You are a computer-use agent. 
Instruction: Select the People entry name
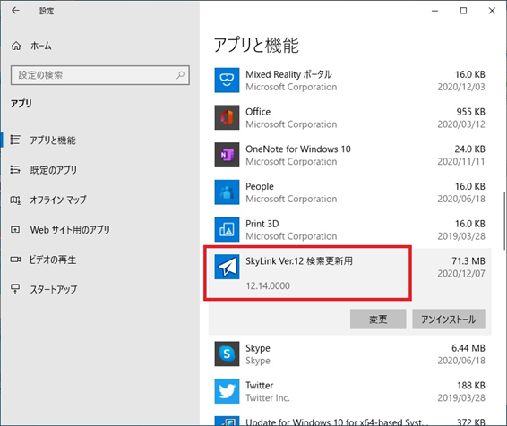click(x=259, y=187)
